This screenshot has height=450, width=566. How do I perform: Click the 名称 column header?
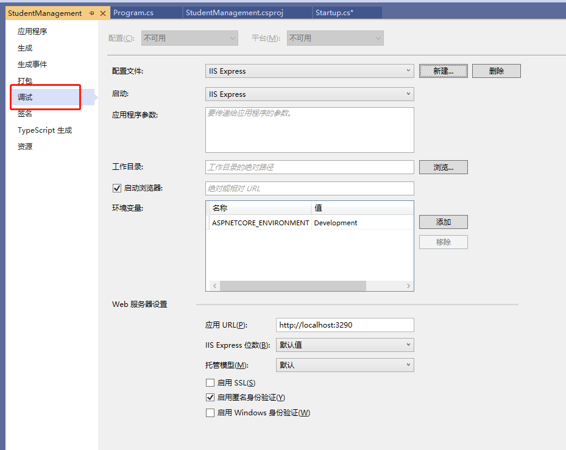coord(260,208)
